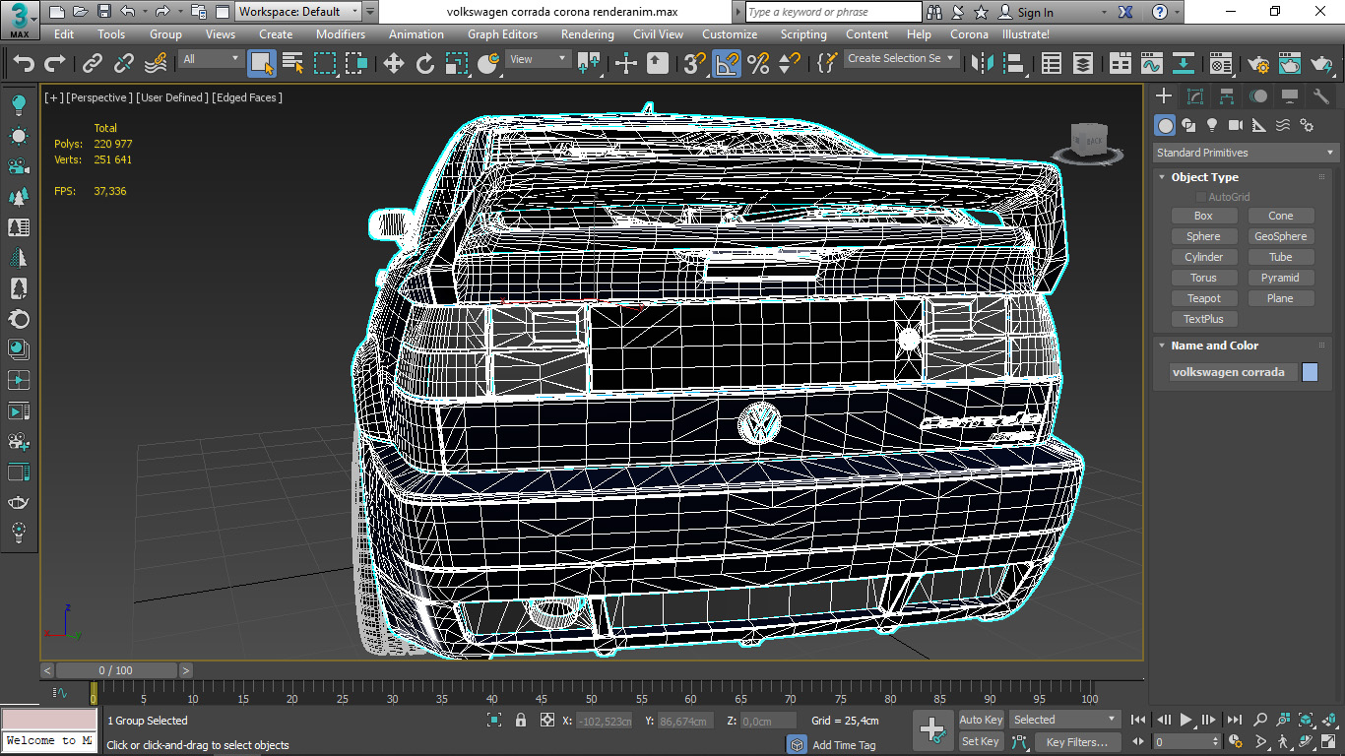1345x756 pixels.
Task: Open the Graph Editors menu
Action: click(503, 33)
